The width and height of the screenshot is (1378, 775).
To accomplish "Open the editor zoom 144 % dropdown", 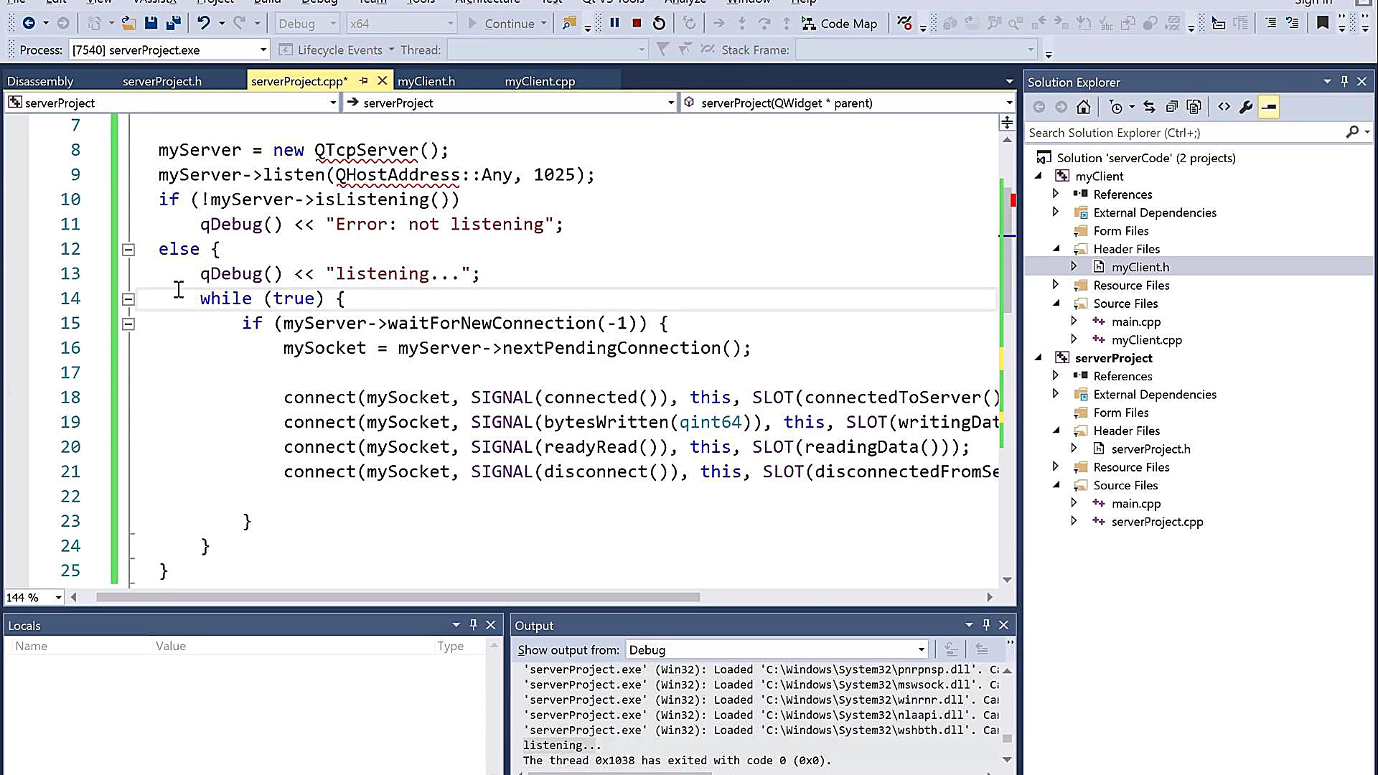I will click(x=57, y=597).
